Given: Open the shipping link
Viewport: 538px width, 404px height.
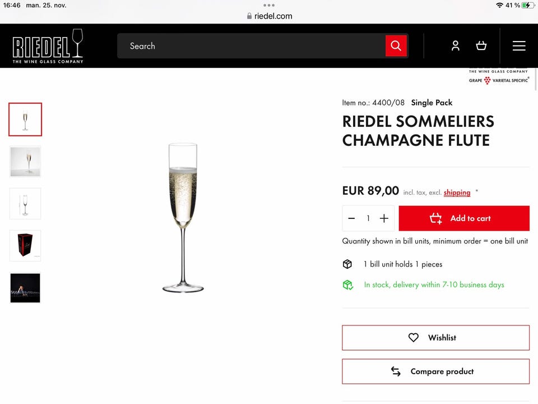Looking at the screenshot, I should click(x=457, y=192).
